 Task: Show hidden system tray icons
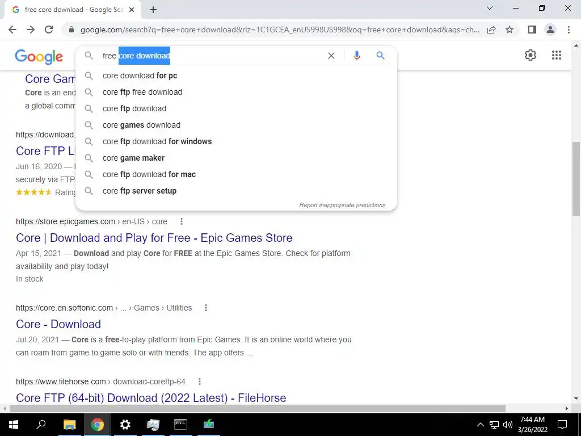click(x=480, y=425)
